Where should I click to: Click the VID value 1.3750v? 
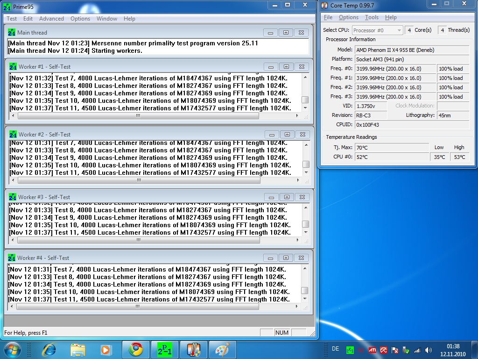(x=371, y=106)
